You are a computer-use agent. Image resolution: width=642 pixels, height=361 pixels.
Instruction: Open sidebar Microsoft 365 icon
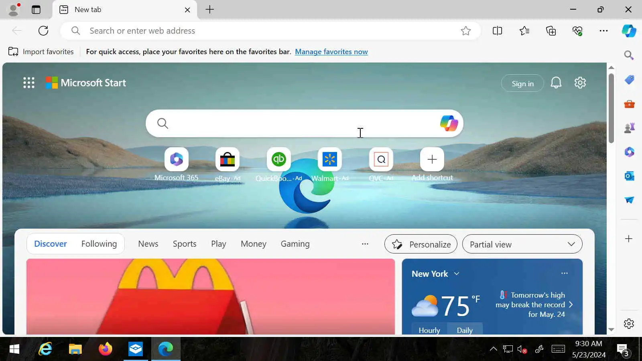(x=629, y=152)
